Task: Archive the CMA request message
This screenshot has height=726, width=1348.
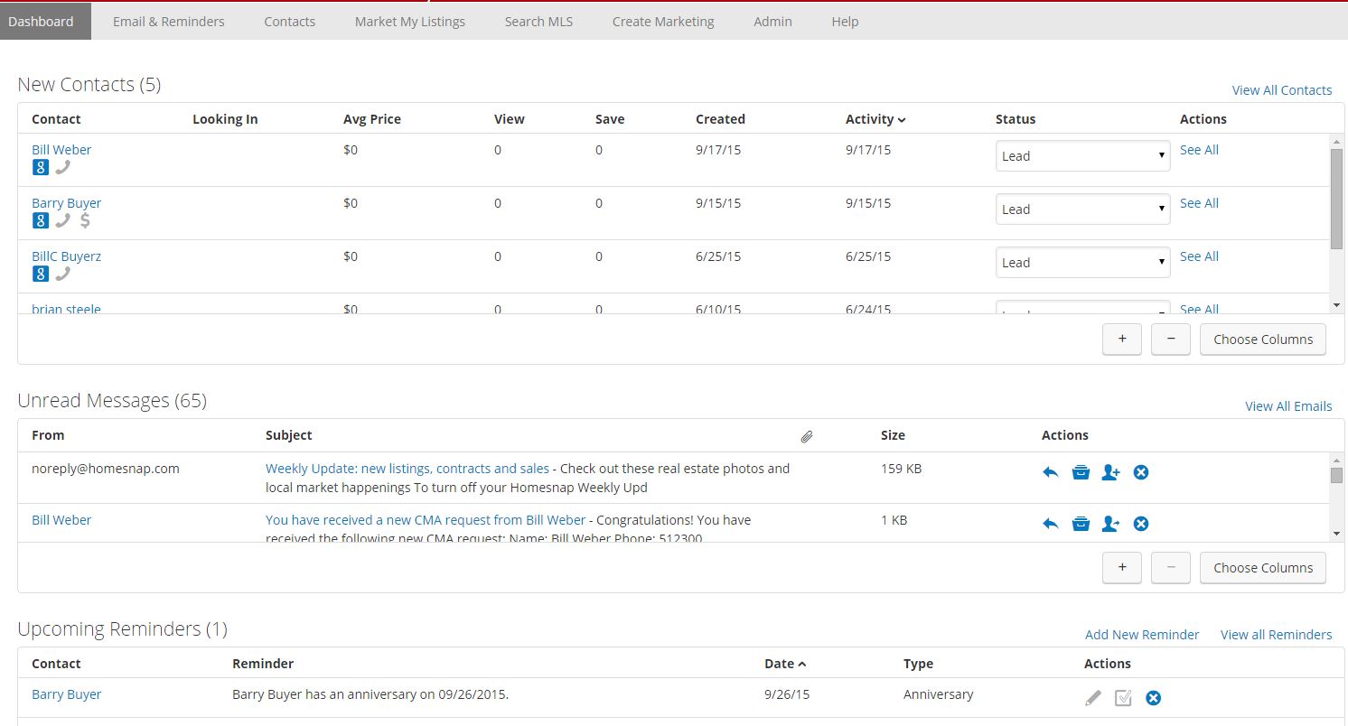Action: pyautogui.click(x=1081, y=524)
